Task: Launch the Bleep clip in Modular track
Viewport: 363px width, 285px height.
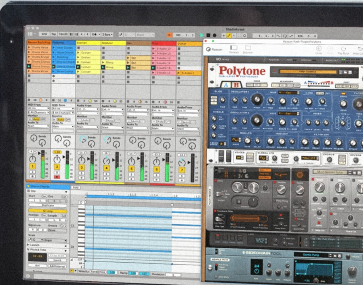Action: point(103,62)
